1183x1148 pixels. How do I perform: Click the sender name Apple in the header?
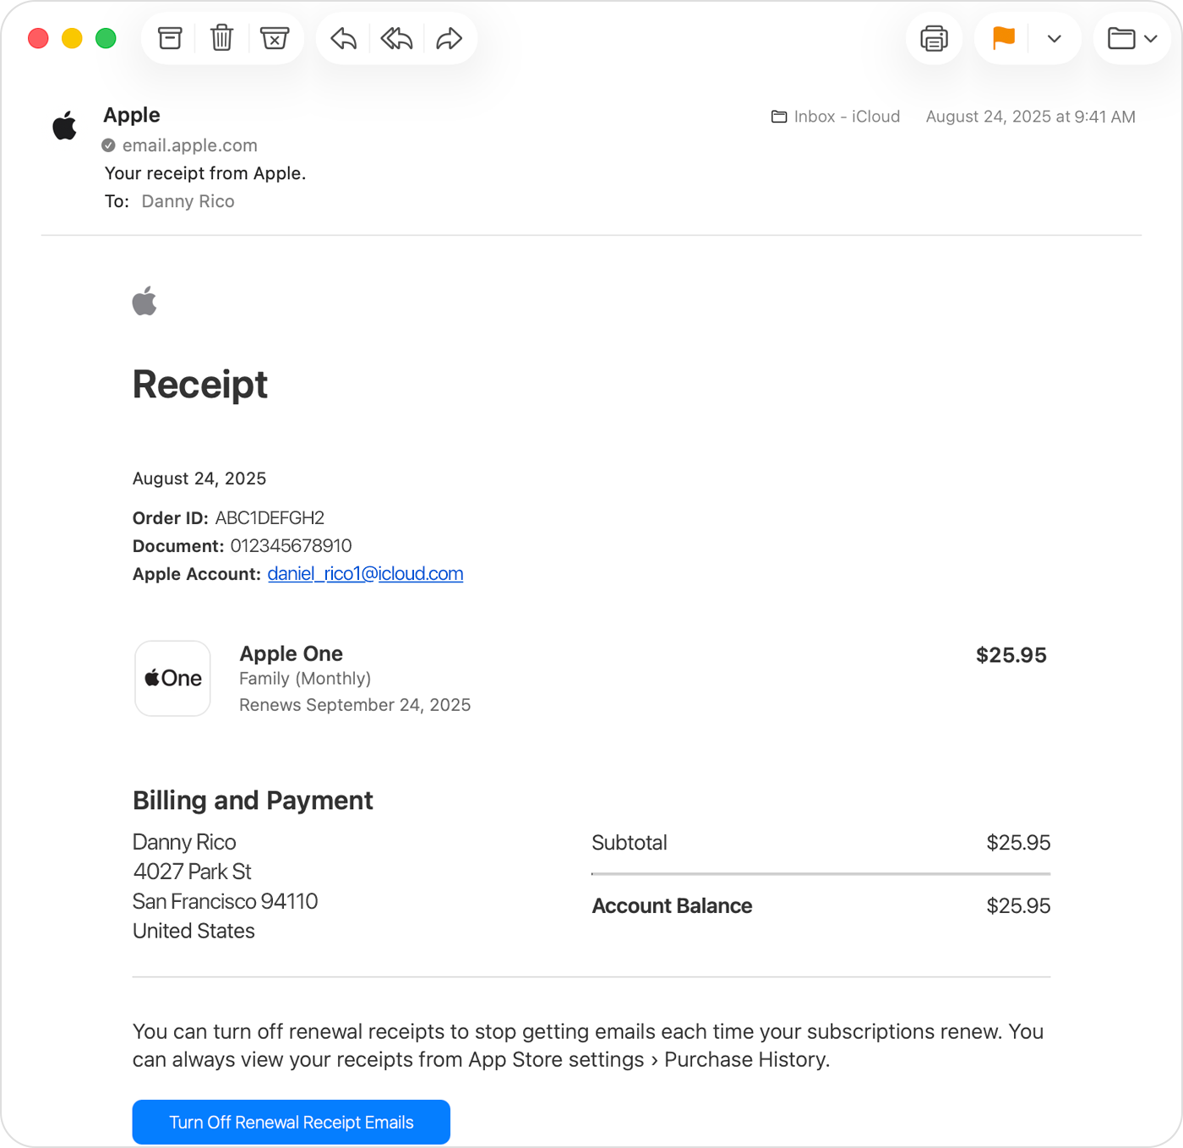(x=131, y=115)
